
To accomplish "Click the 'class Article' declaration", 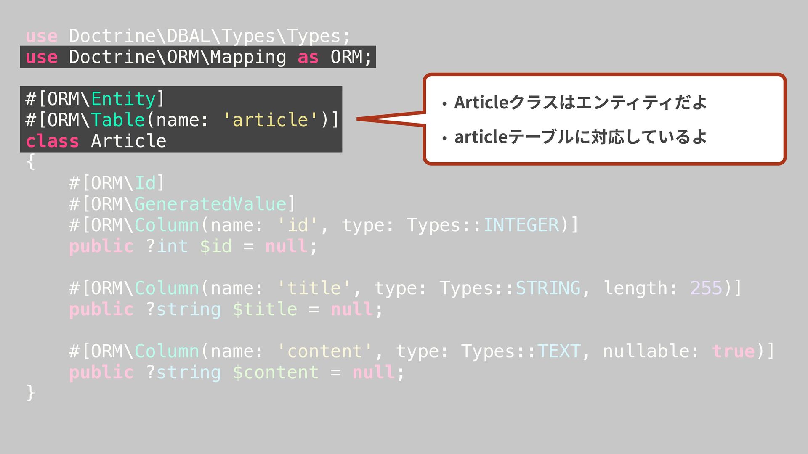I will pyautogui.click(x=96, y=141).
